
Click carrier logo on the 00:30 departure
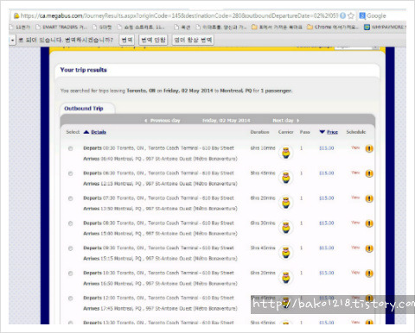pyautogui.click(x=286, y=153)
